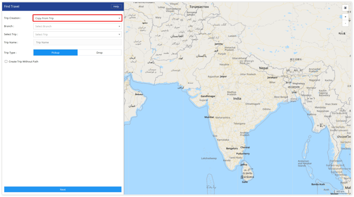This screenshot has height=197, width=354.
Task: Zoom out on the map
Action: 345,23
